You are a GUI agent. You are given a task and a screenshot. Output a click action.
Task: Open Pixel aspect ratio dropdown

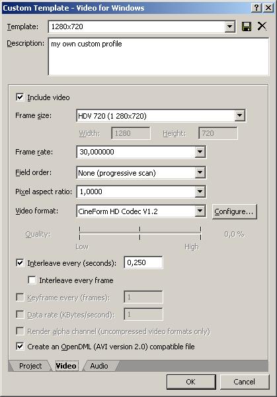coord(200,192)
